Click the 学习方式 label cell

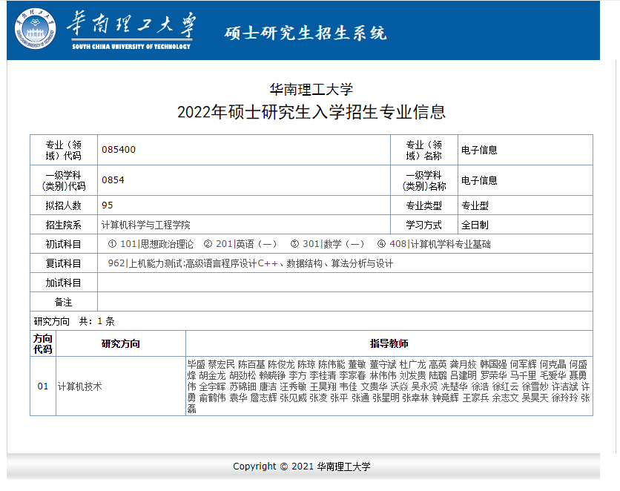pyautogui.click(x=424, y=225)
